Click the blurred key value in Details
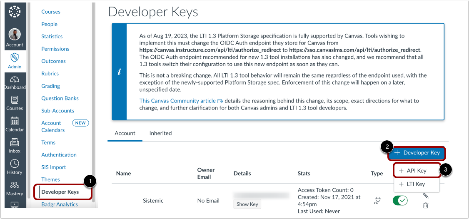The height and width of the screenshot is (219, 469). pos(262,195)
